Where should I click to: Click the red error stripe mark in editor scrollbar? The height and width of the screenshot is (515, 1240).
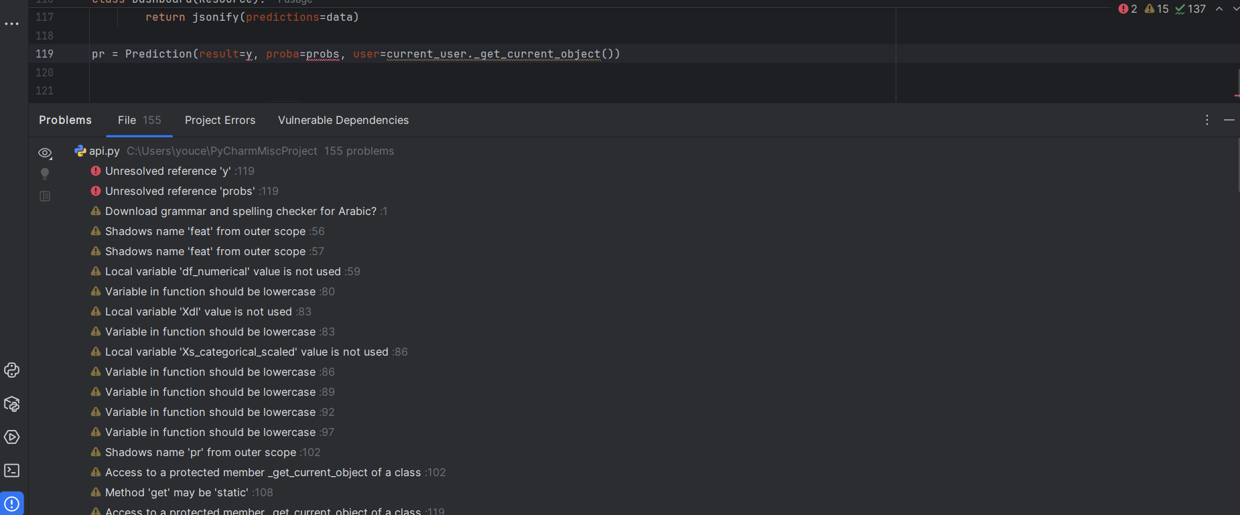click(1237, 96)
